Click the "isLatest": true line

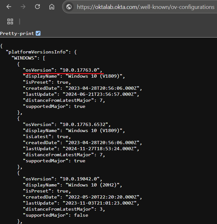point(47,136)
